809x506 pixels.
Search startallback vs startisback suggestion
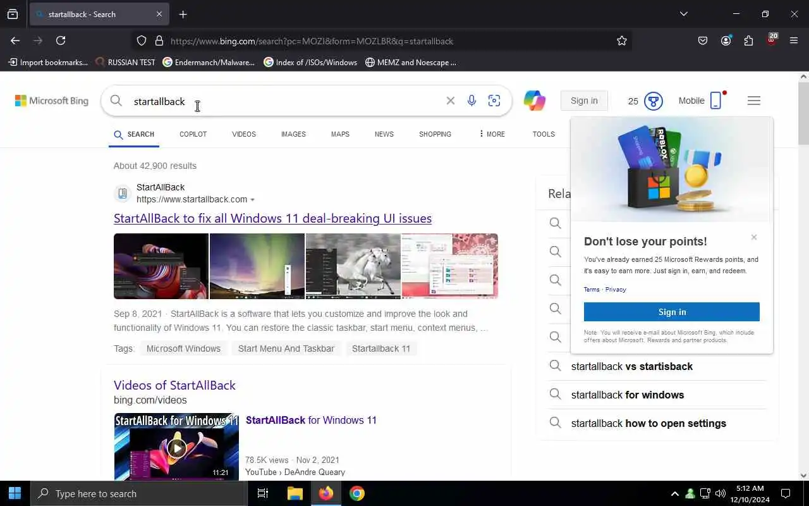click(x=632, y=366)
